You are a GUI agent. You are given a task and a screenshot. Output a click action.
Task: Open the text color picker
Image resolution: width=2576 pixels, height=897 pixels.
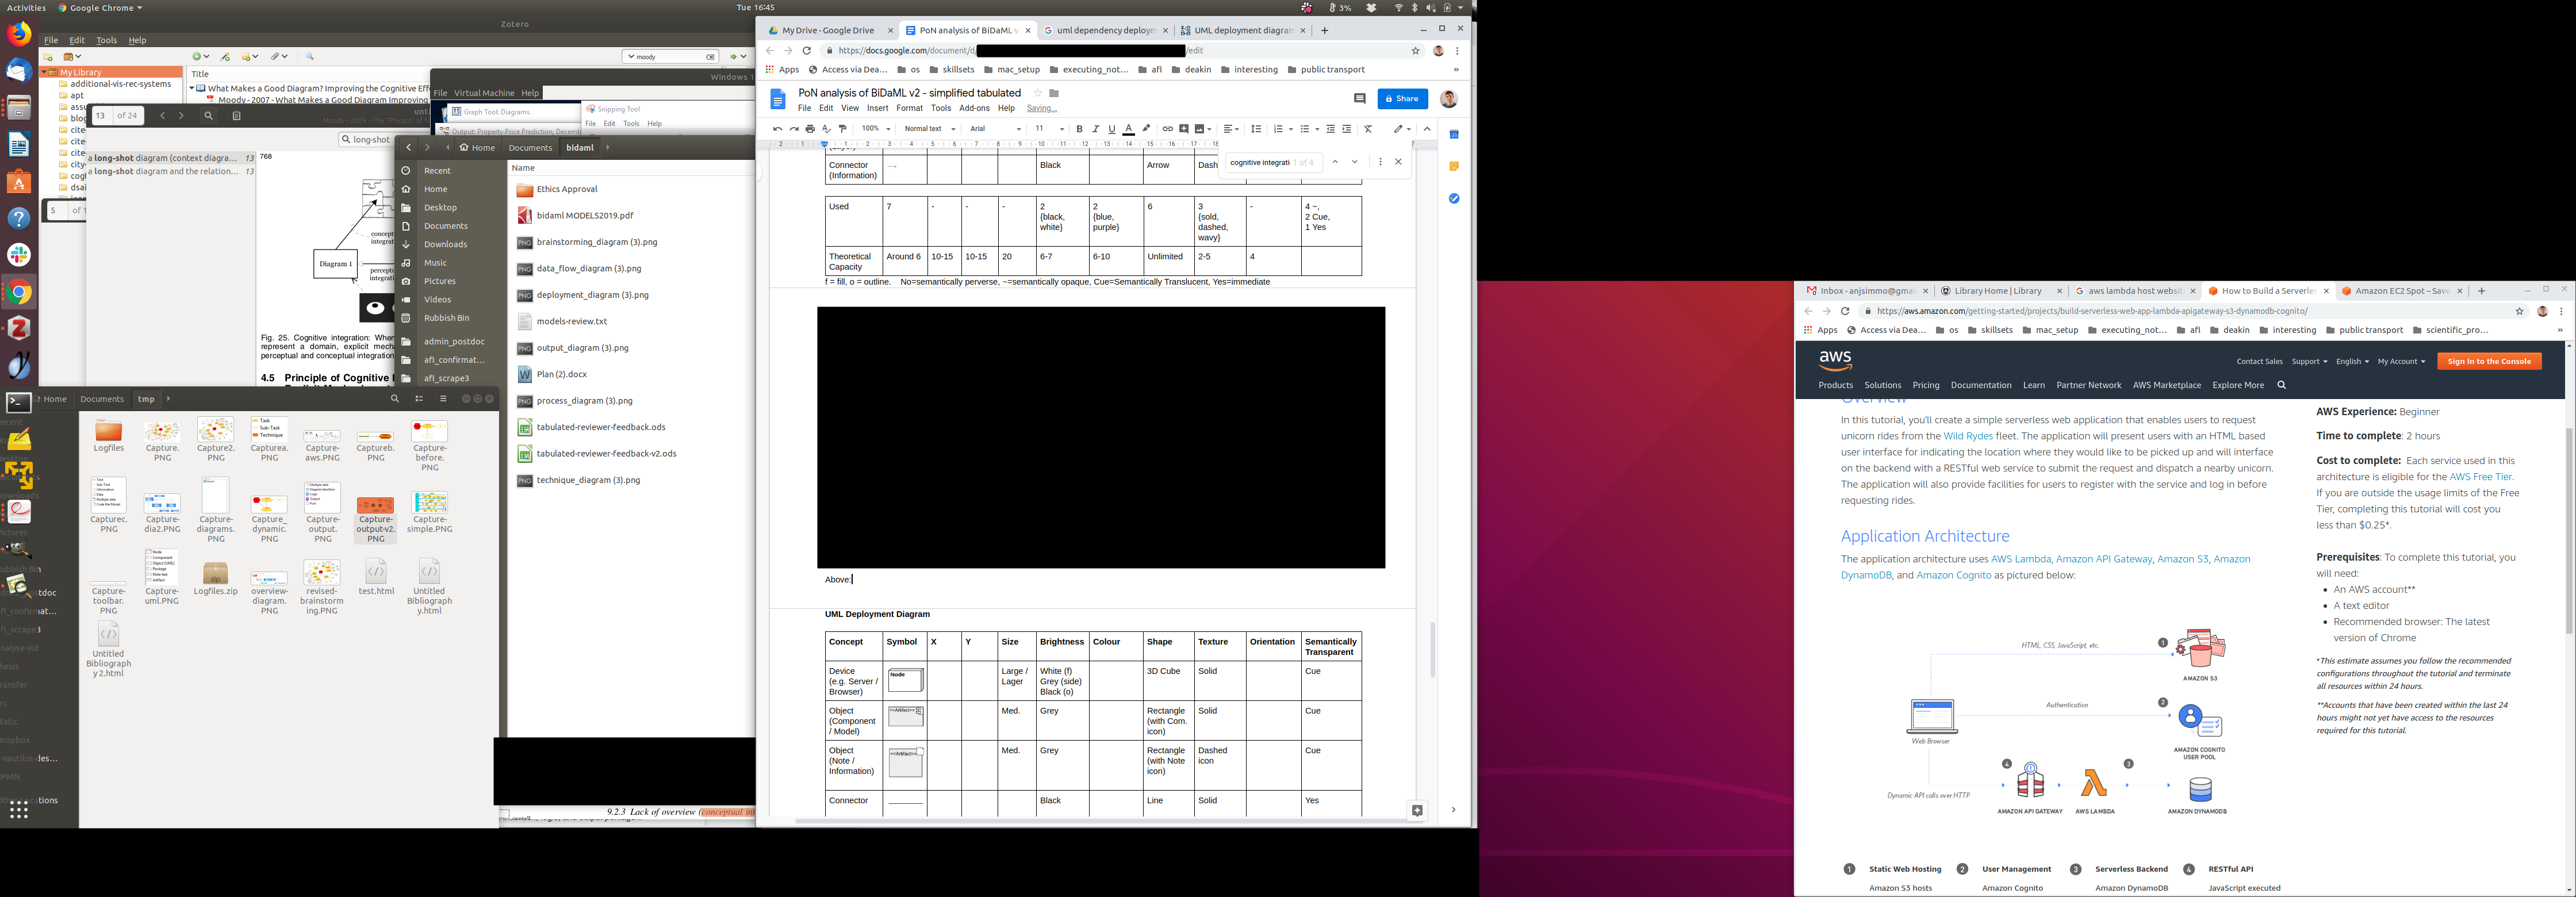pyautogui.click(x=1128, y=129)
